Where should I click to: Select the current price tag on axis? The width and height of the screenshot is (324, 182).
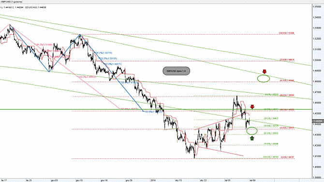click(318, 121)
